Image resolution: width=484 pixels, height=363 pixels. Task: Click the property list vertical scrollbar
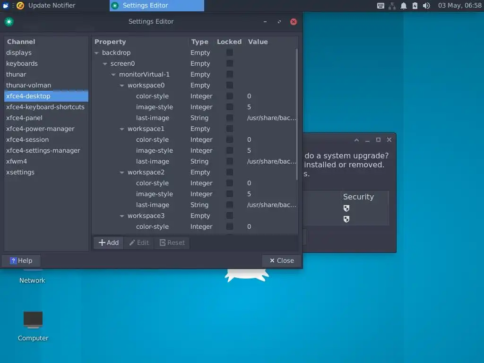coord(297,114)
